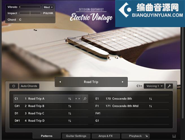Go to next song preset arrow
The height and width of the screenshot is (140, 185).
coord(123,82)
